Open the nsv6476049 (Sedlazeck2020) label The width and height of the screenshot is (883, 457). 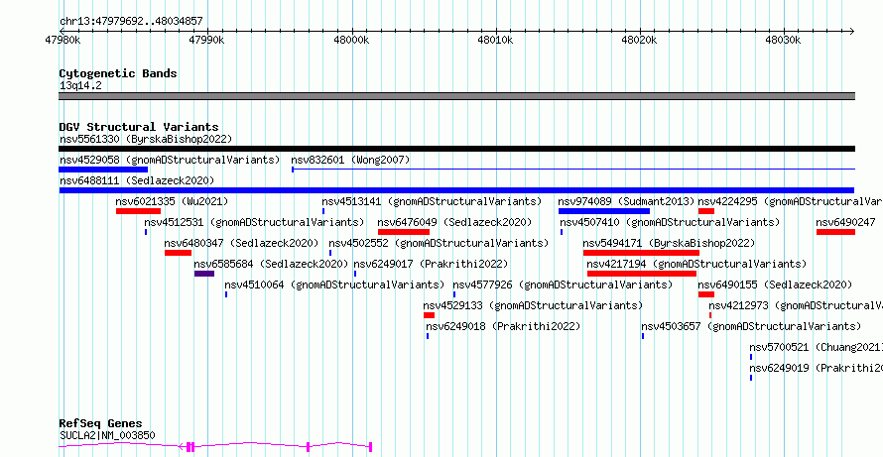[455, 222]
